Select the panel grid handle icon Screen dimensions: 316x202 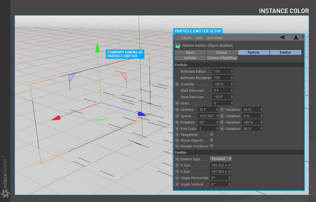point(177,38)
